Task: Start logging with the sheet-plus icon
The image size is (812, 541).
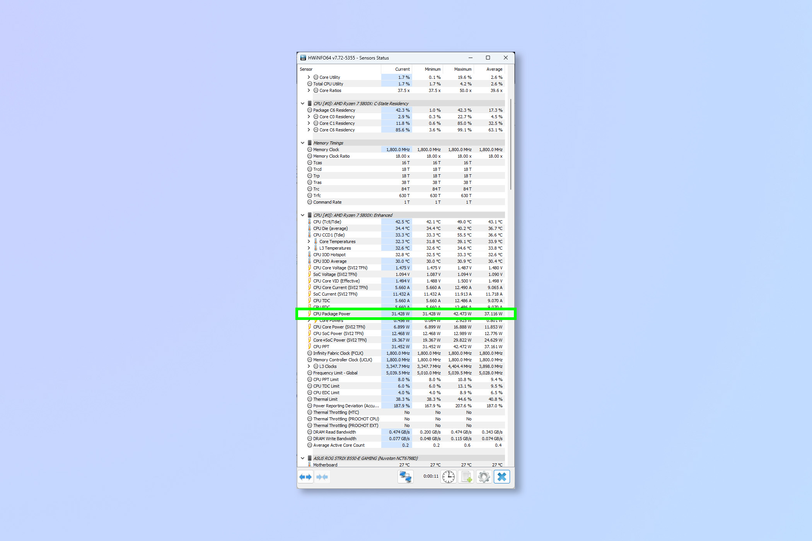Action: pyautogui.click(x=466, y=477)
